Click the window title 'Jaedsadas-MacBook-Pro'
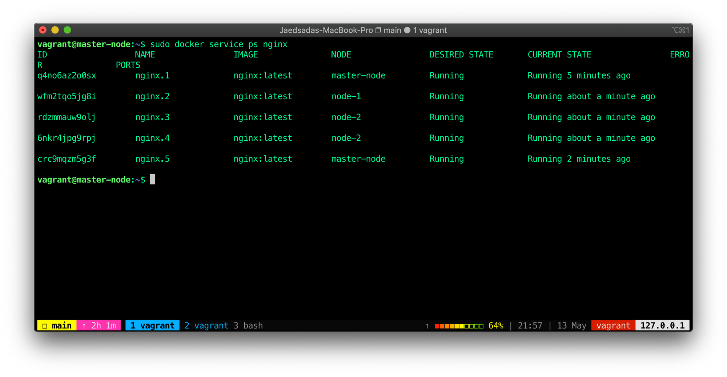Image resolution: width=727 pixels, height=377 pixels. [x=326, y=30]
